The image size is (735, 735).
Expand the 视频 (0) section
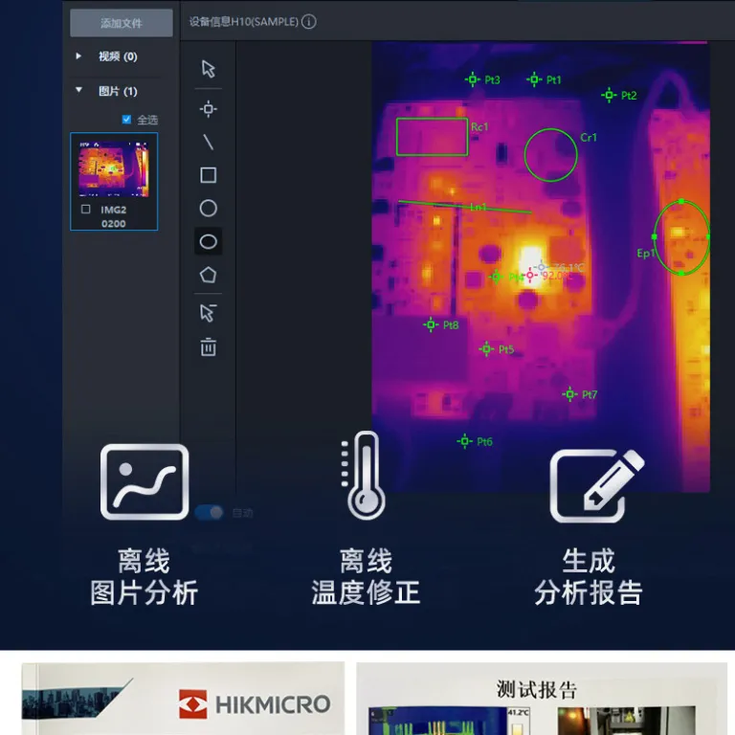(x=78, y=56)
